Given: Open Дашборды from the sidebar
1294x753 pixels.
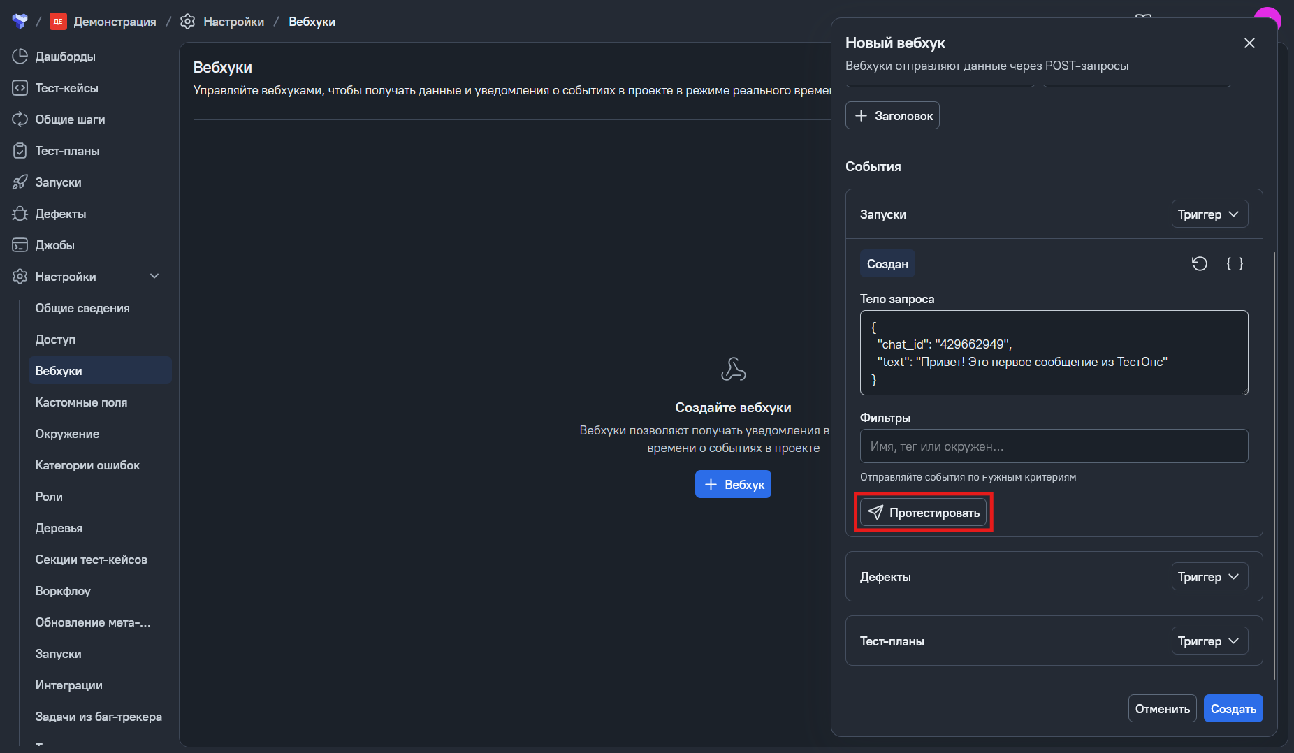Looking at the screenshot, I should pos(65,57).
